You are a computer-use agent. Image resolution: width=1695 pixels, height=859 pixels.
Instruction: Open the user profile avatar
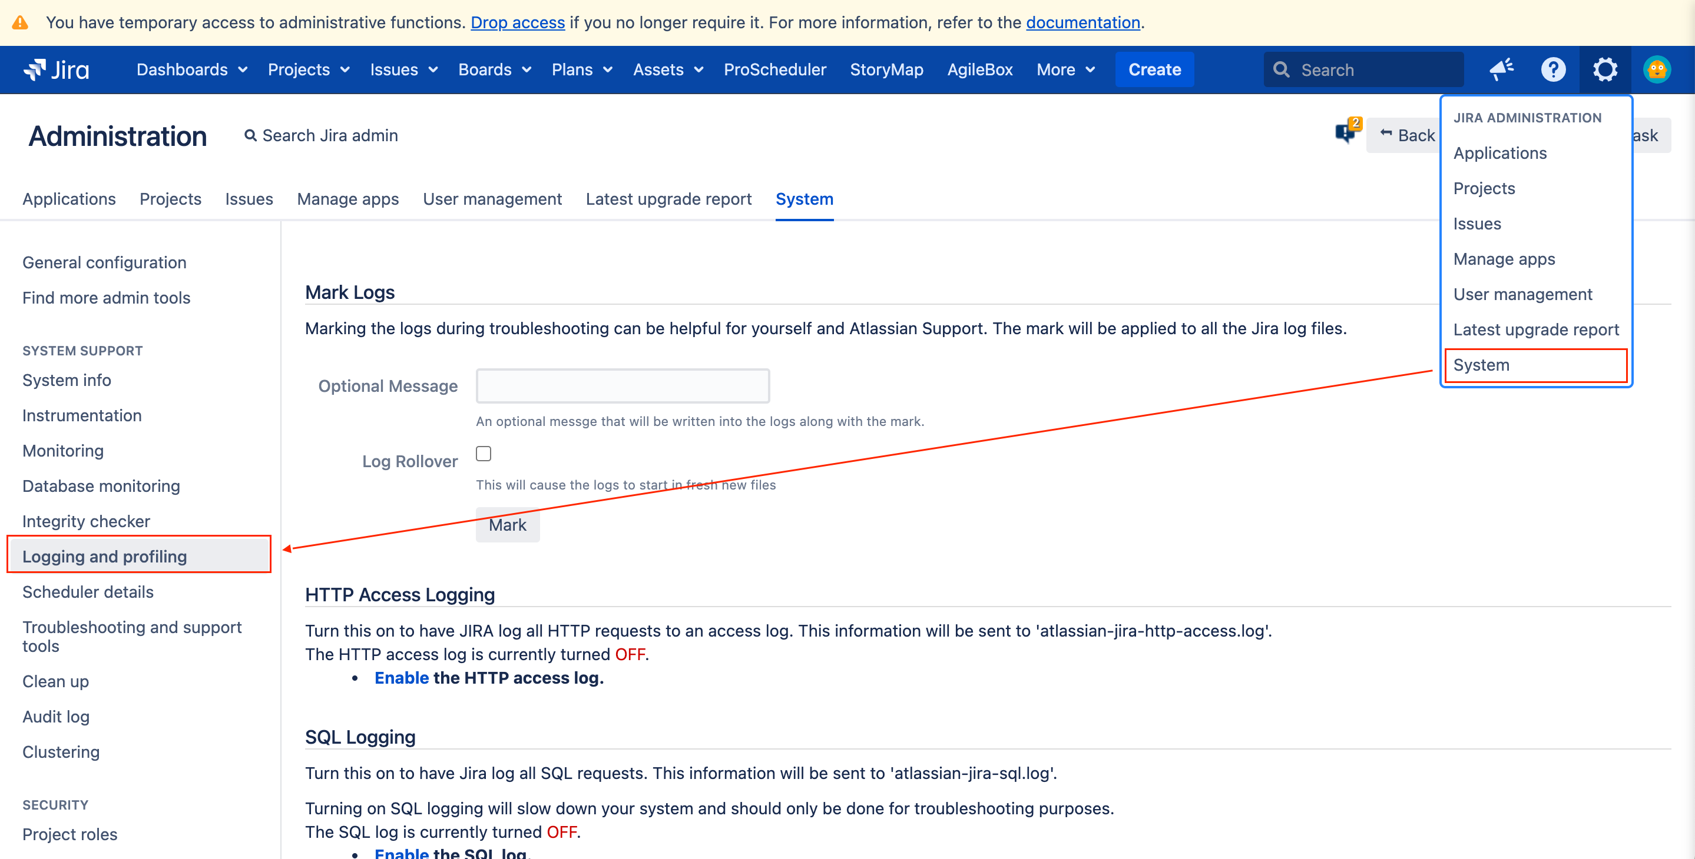1656,69
